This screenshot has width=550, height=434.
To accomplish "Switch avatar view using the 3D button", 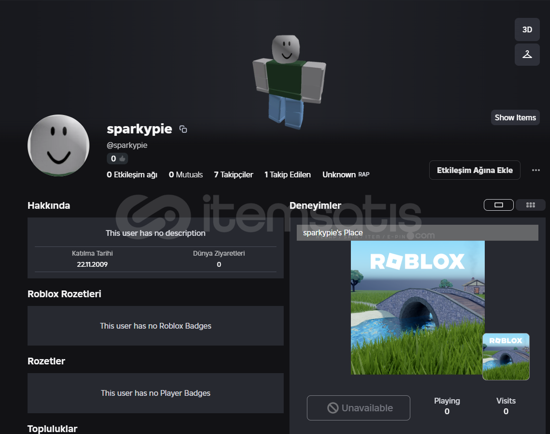I will click(527, 30).
